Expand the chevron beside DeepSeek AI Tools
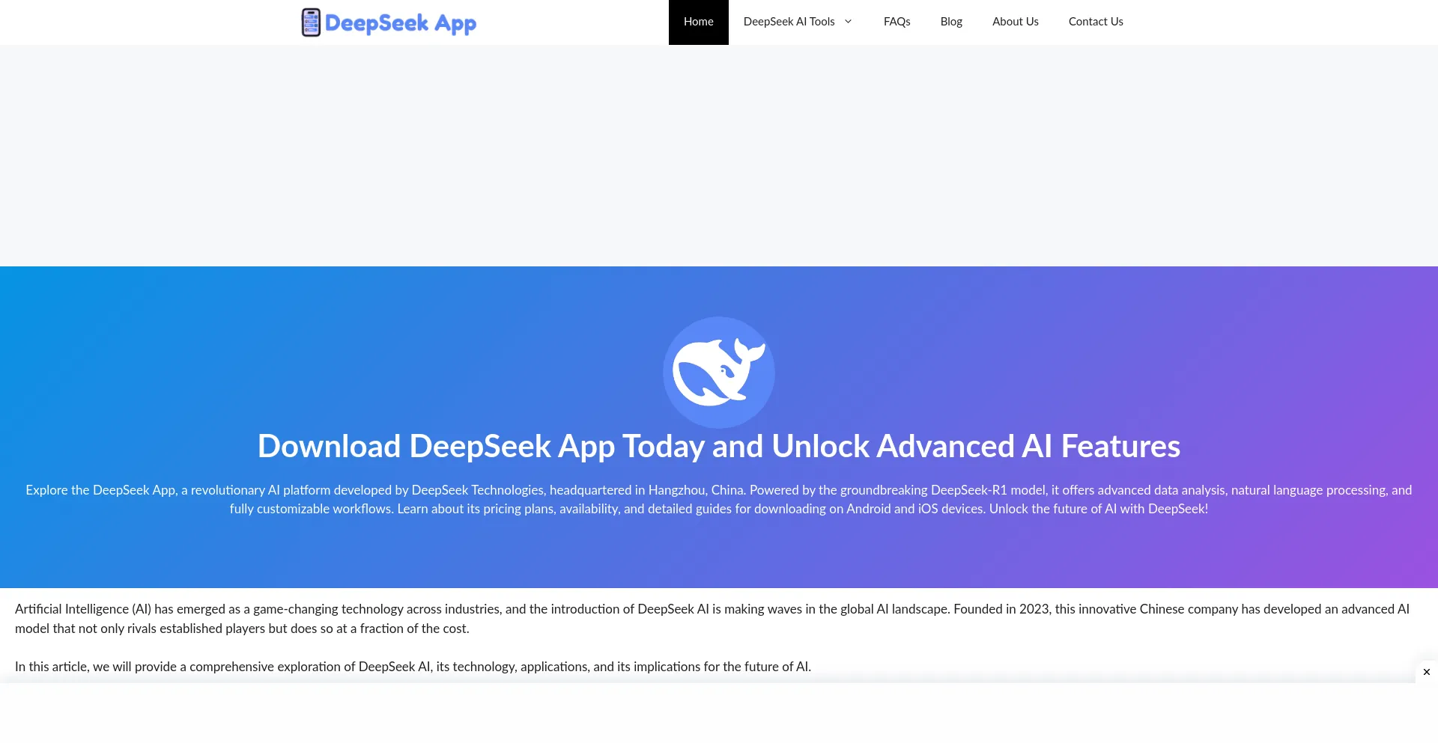The image size is (1438, 743). (849, 22)
